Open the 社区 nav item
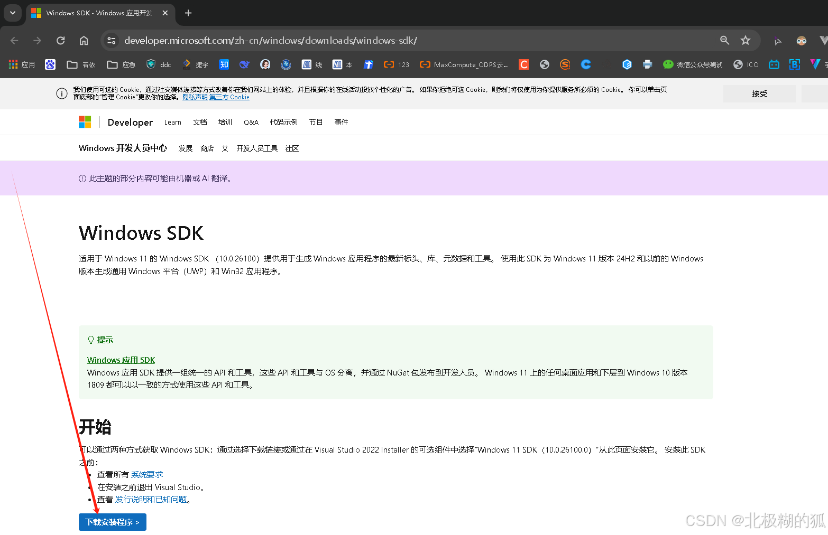The height and width of the screenshot is (535, 828). coord(292,148)
